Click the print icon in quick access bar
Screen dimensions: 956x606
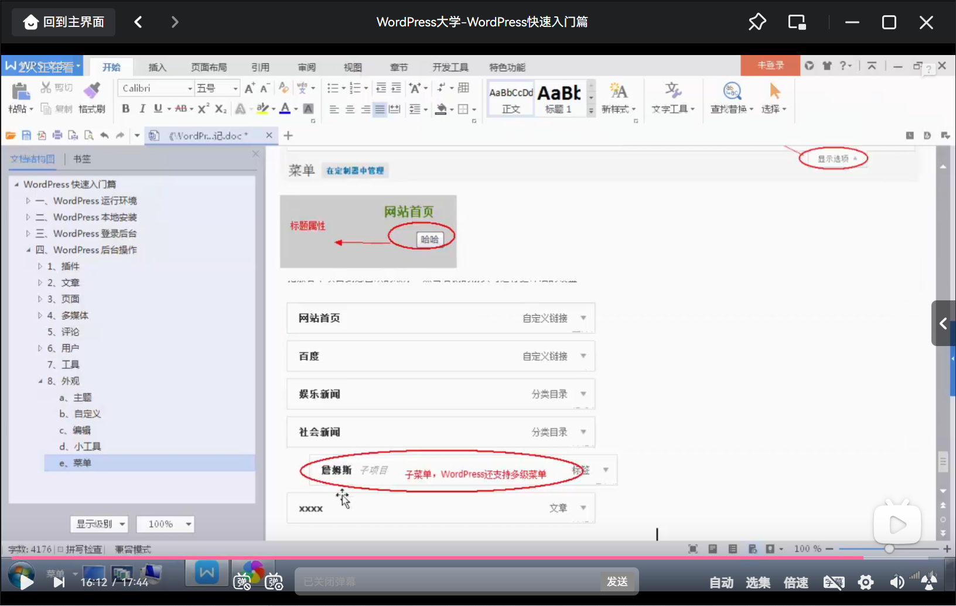tap(57, 135)
